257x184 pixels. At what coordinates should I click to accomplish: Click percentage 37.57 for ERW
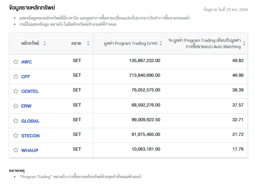pyautogui.click(x=238, y=105)
